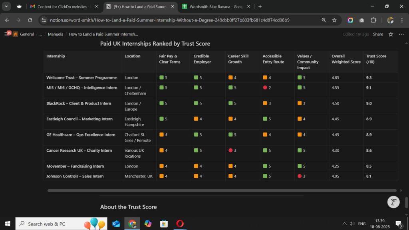Viewport: 409px width, 230px height.
Task: Select the MI5 / MI6 / GCHQ Intelligence Intern cell
Action: tap(83, 90)
